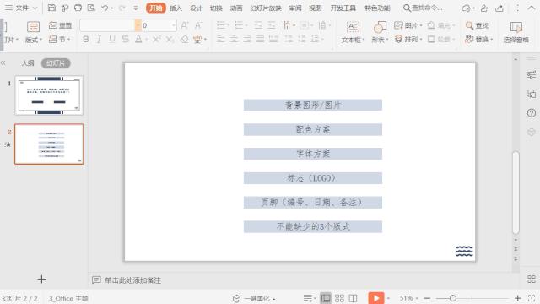The height and width of the screenshot is (304, 540).
Task: Open the 选择窗格 selection pane
Action: click(516, 32)
